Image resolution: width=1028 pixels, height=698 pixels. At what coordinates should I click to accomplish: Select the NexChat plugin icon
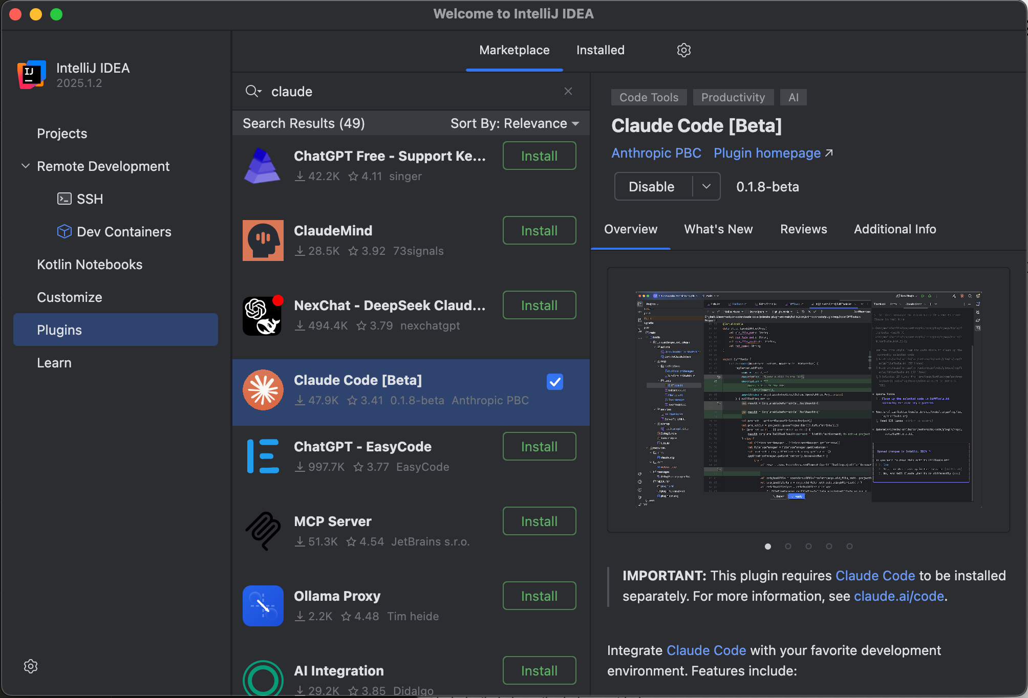pos(263,315)
